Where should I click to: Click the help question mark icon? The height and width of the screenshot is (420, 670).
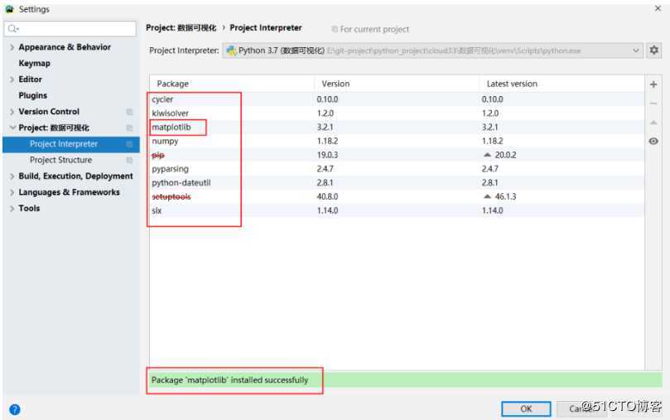(x=15, y=409)
